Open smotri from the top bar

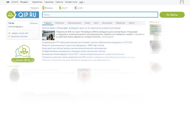point(15,2)
